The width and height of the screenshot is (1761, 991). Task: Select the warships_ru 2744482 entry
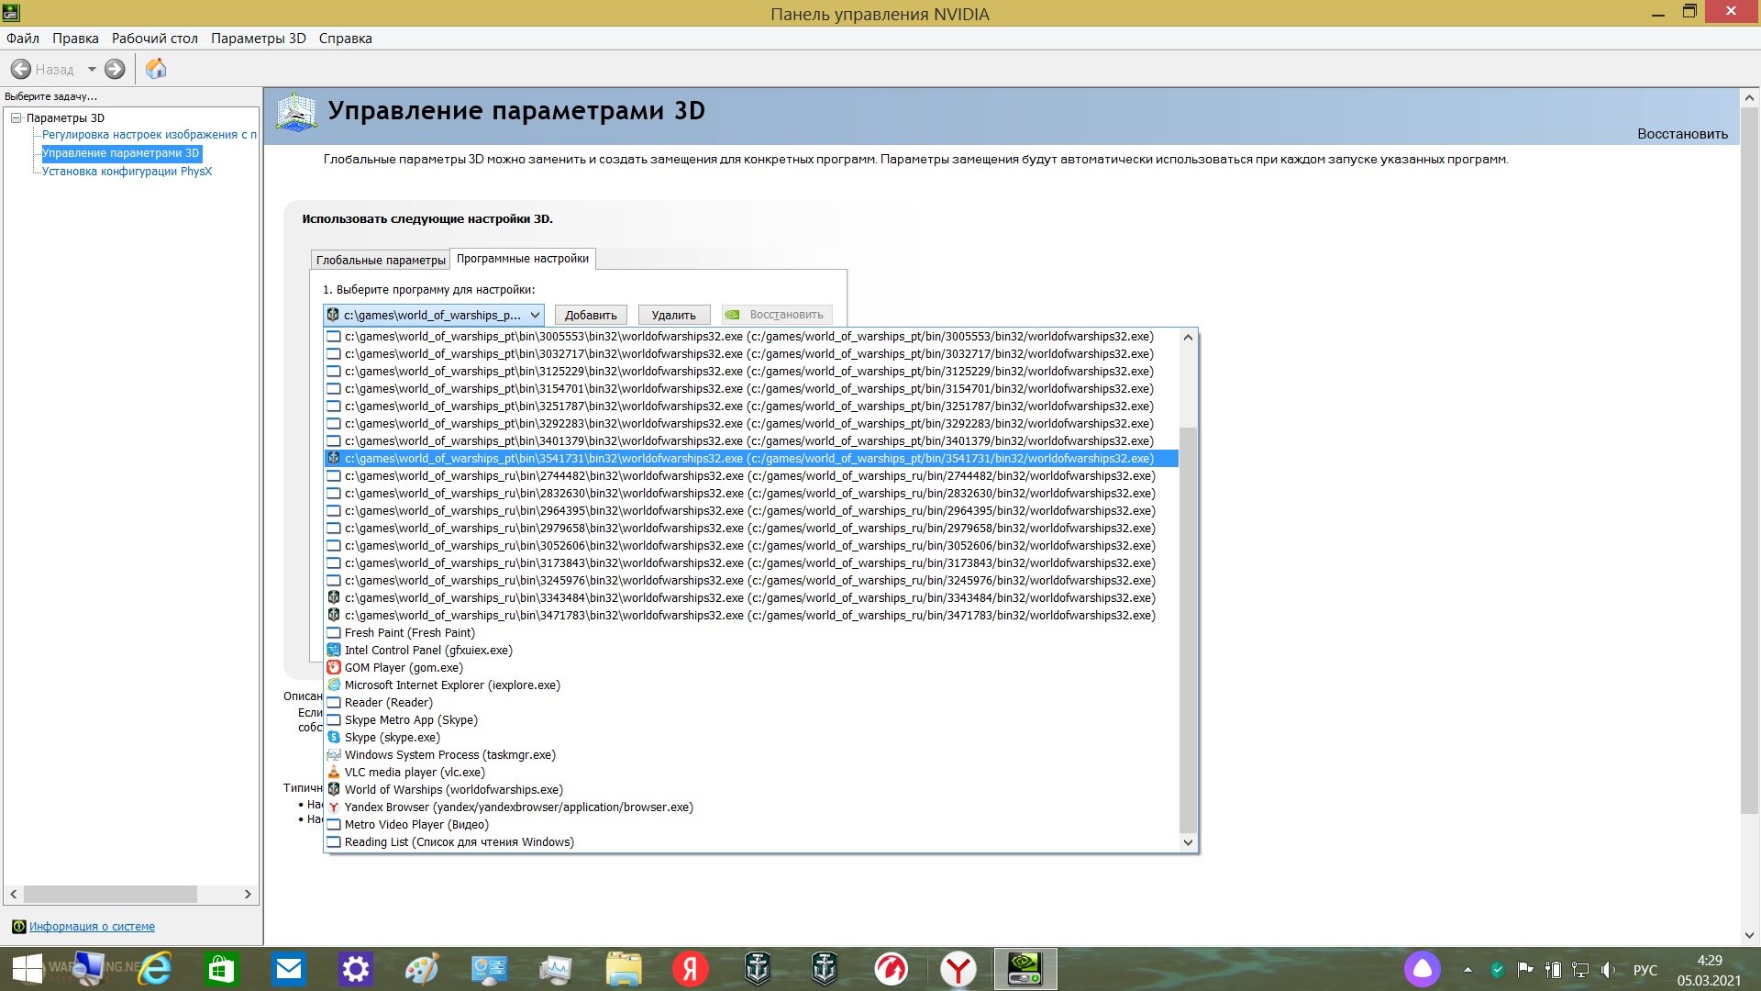tap(752, 476)
